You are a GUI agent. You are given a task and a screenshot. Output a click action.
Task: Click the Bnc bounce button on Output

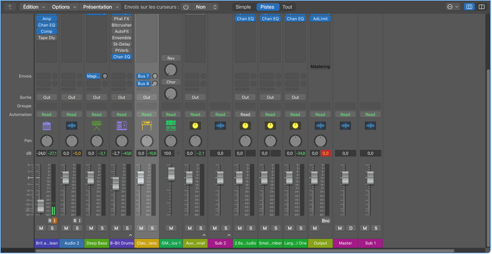pyautogui.click(x=326, y=221)
